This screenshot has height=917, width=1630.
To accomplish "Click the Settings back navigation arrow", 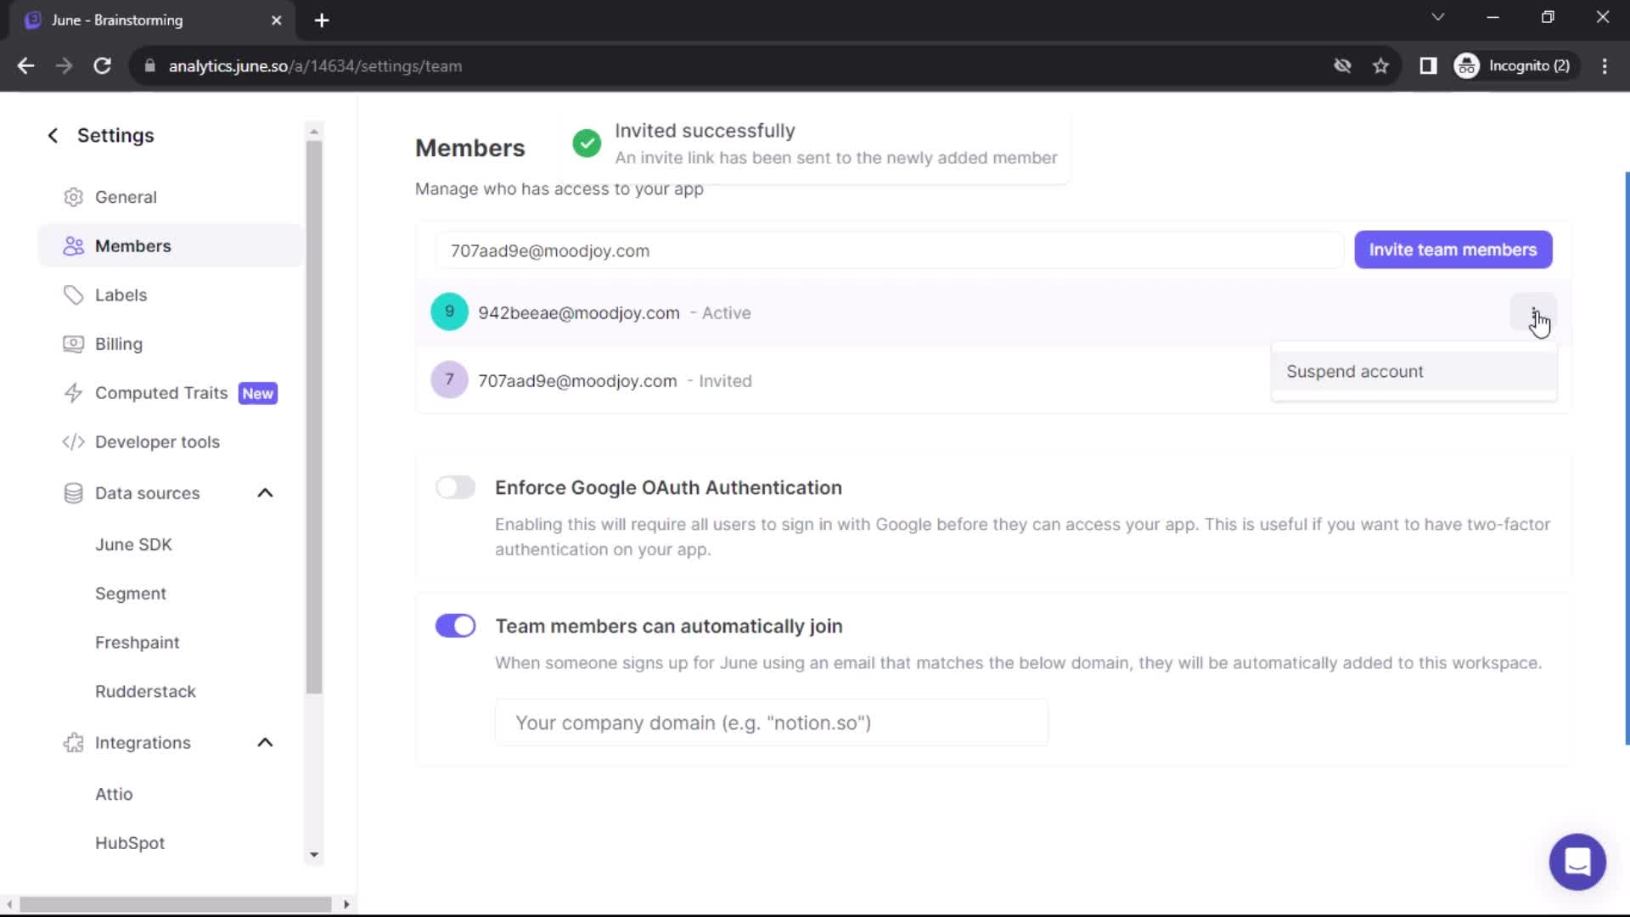I will [53, 134].
